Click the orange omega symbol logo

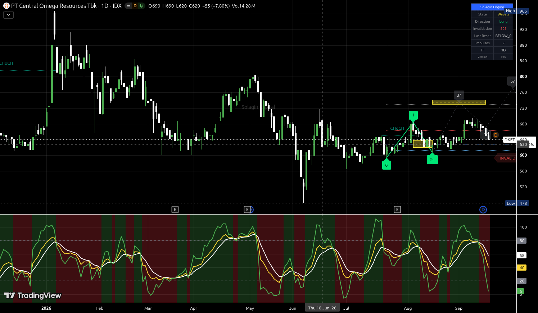[6, 6]
